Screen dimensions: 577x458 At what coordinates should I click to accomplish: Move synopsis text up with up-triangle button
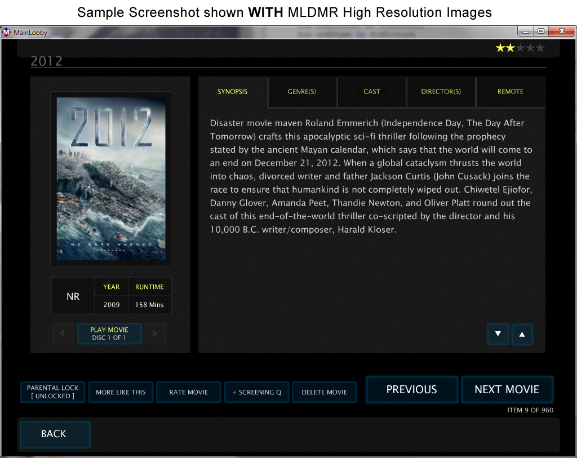tap(522, 334)
